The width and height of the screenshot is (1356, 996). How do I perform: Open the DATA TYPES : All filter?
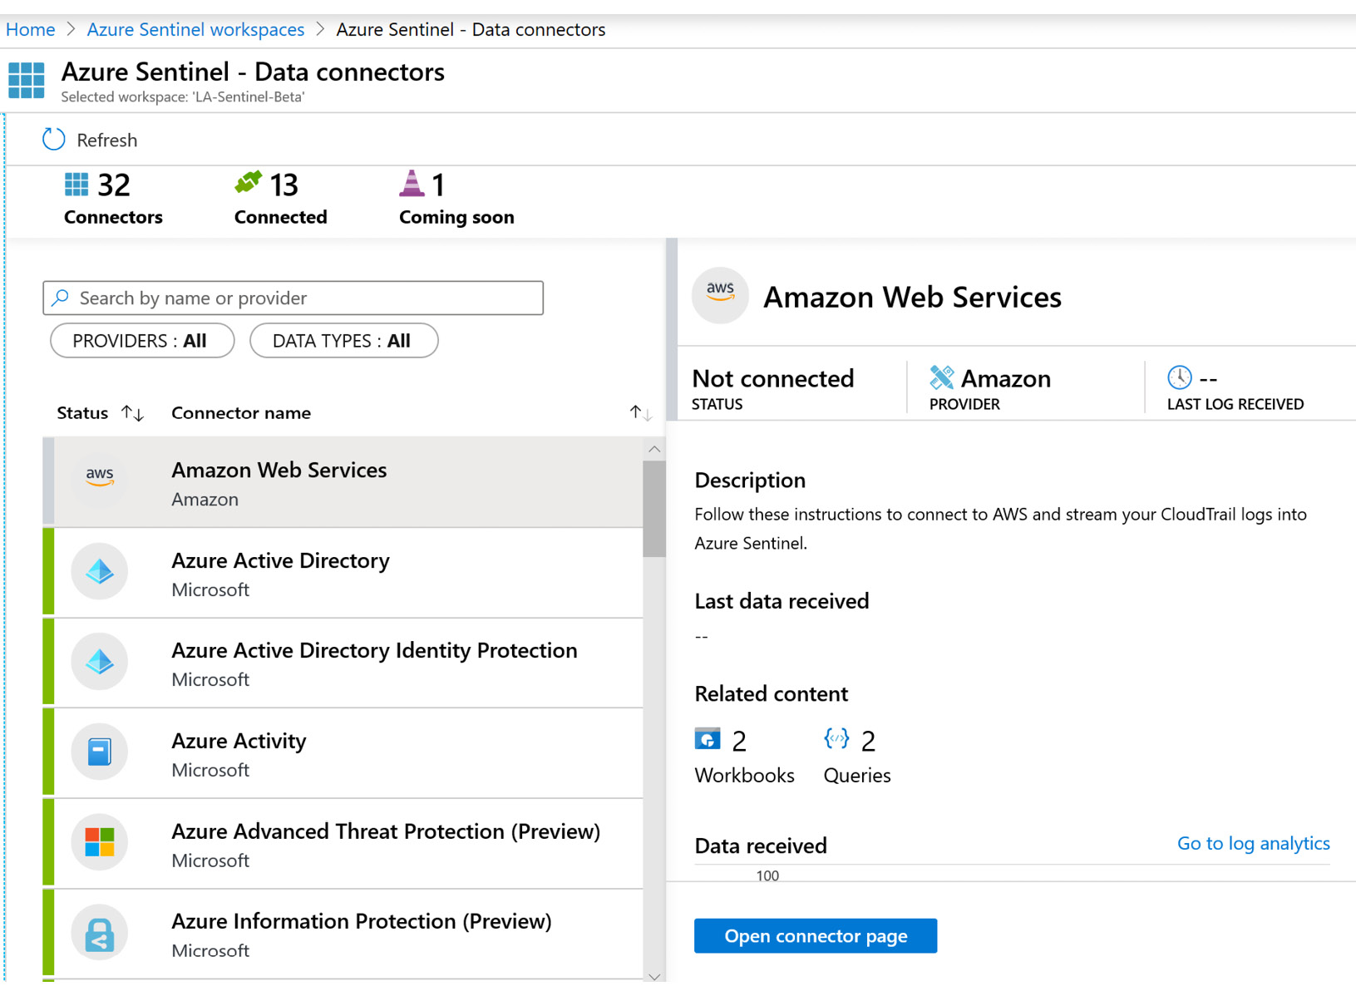tap(344, 341)
